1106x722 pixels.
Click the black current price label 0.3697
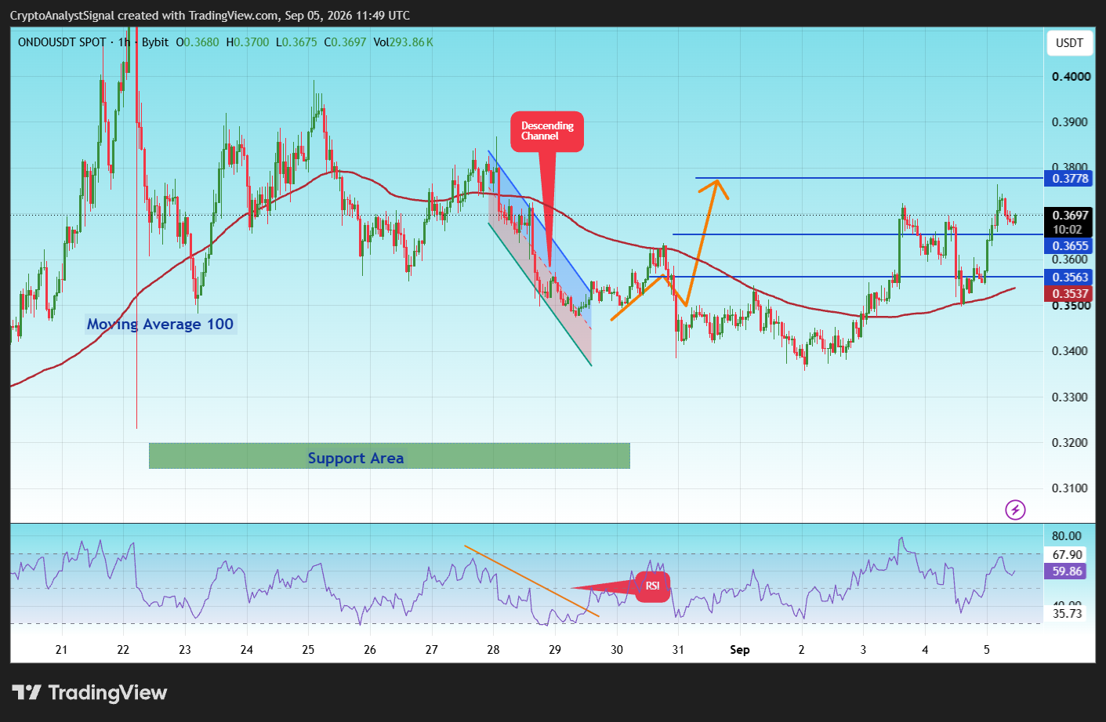(x=1070, y=216)
